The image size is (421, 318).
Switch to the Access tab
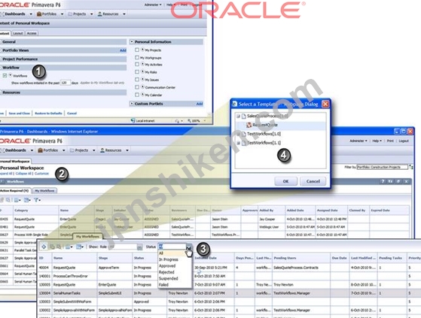[32, 33]
